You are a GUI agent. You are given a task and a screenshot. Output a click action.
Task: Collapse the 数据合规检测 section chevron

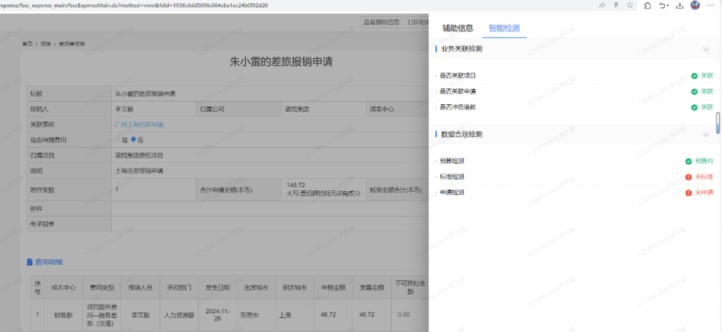pyautogui.click(x=706, y=134)
